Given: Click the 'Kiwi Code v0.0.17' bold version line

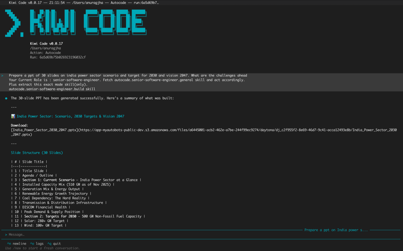Looking at the screenshot, I should [x=46, y=44].
